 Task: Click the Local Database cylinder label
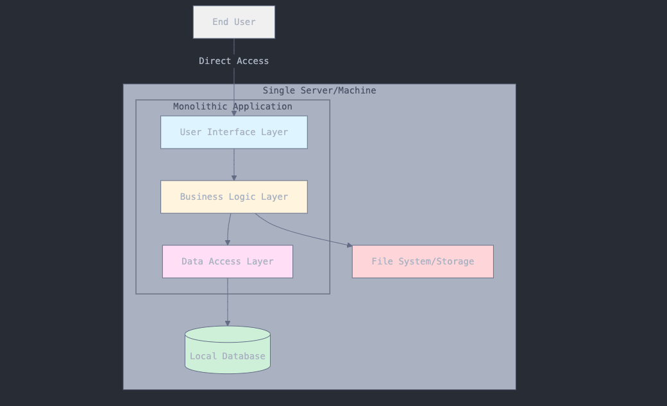point(228,357)
